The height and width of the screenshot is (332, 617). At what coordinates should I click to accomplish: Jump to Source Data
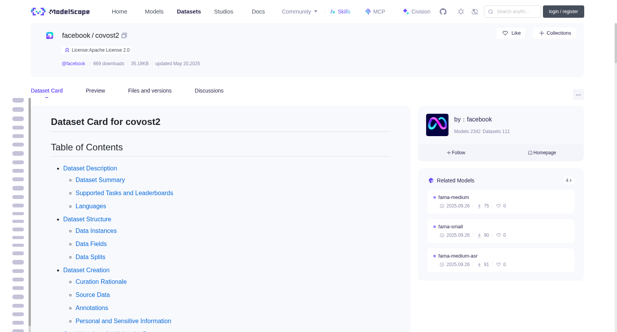pos(93,295)
